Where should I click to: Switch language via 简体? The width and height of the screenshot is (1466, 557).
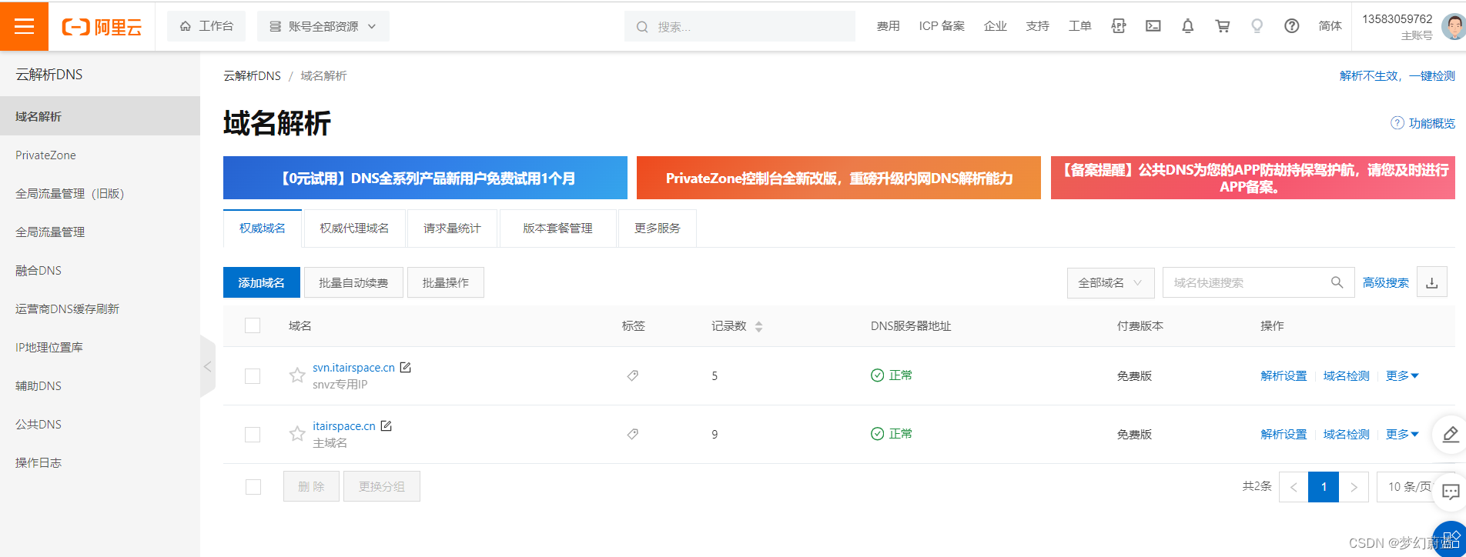click(x=1330, y=26)
